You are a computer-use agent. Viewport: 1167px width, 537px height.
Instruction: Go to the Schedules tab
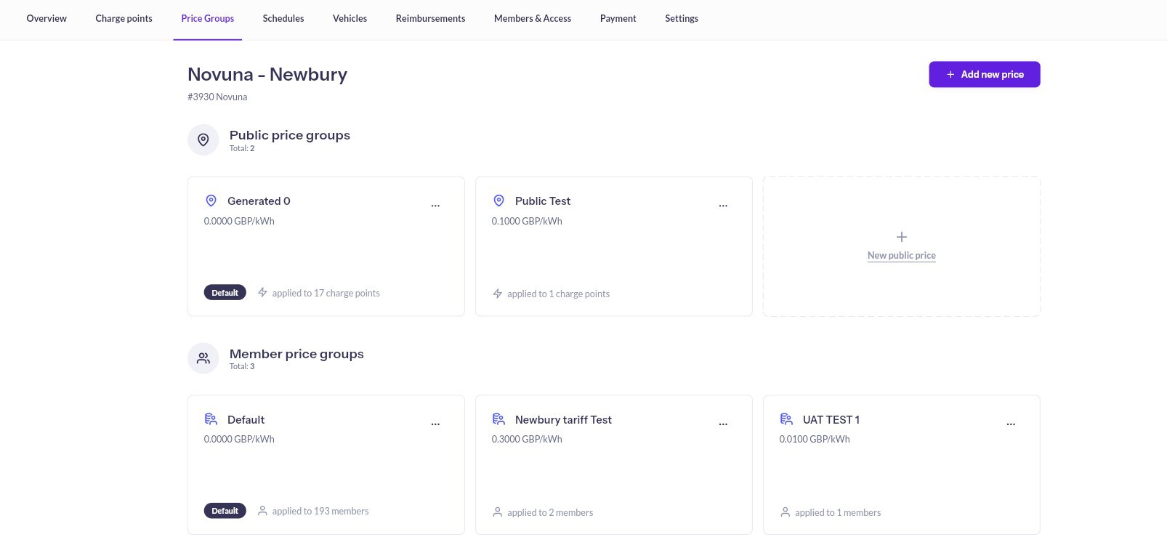pyautogui.click(x=283, y=19)
